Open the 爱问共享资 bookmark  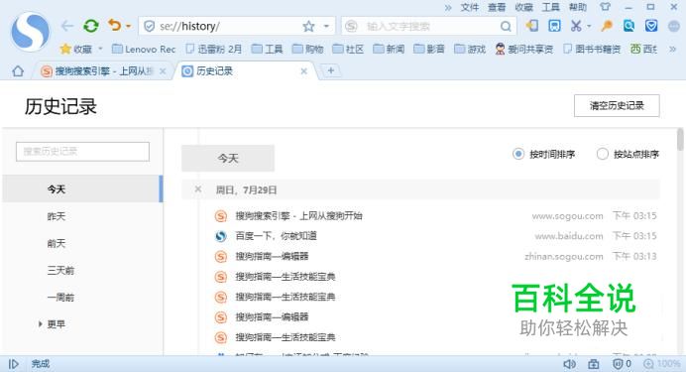(523, 49)
